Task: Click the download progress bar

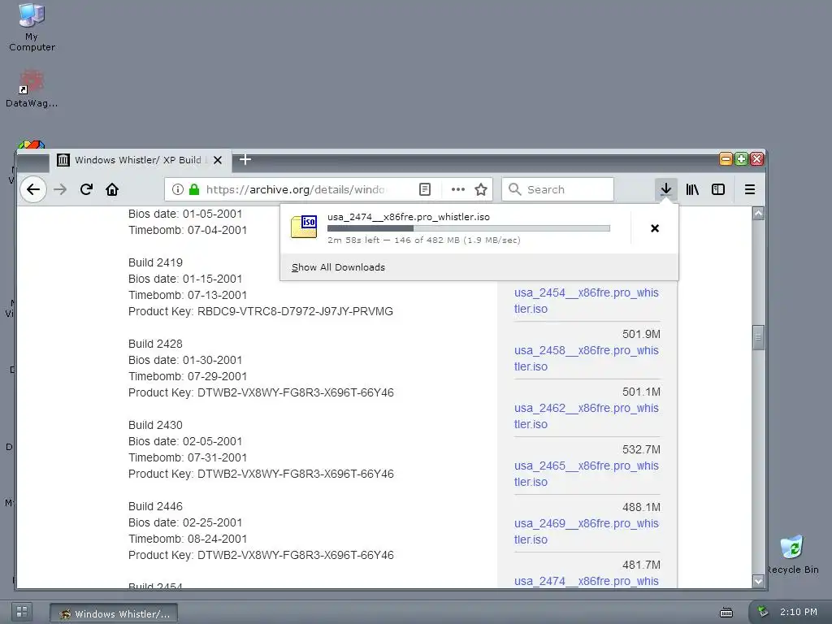Action: click(469, 228)
